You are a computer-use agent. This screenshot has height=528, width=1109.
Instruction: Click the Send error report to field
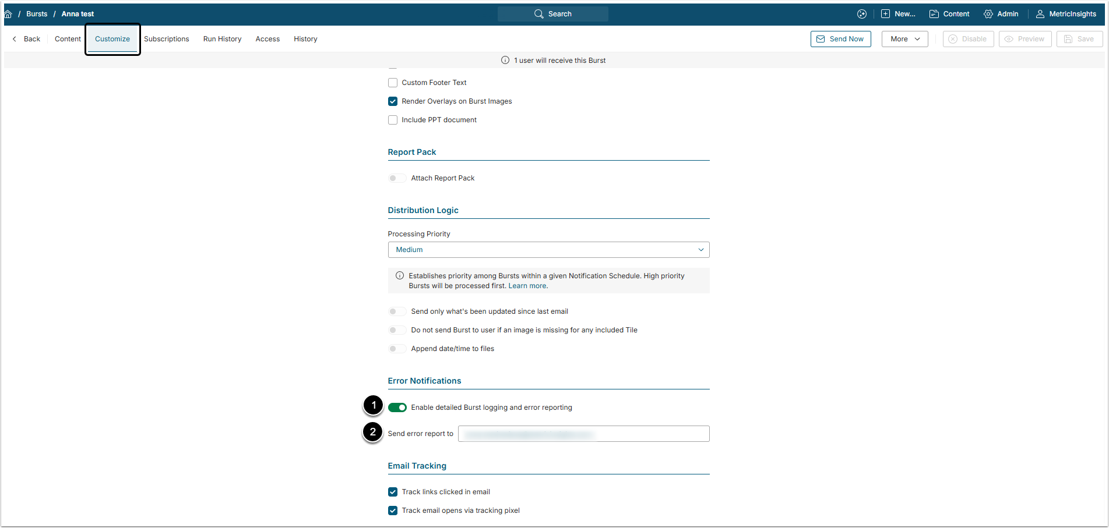(583, 434)
